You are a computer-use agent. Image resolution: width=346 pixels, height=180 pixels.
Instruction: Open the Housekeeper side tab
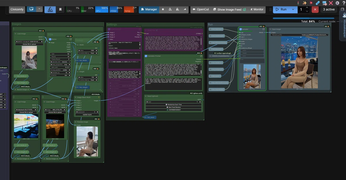pos(343,26)
